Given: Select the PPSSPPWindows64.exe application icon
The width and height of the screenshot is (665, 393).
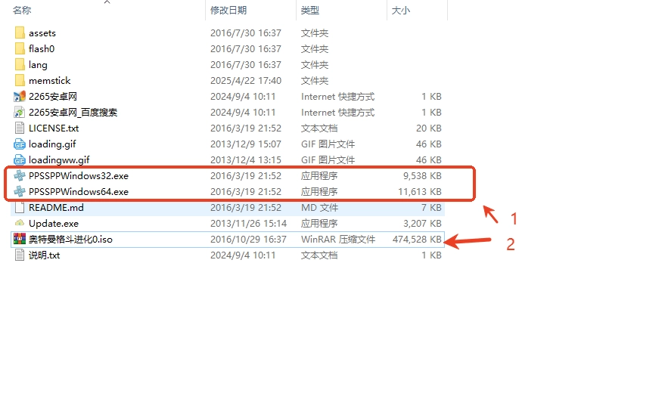Looking at the screenshot, I should (20, 192).
